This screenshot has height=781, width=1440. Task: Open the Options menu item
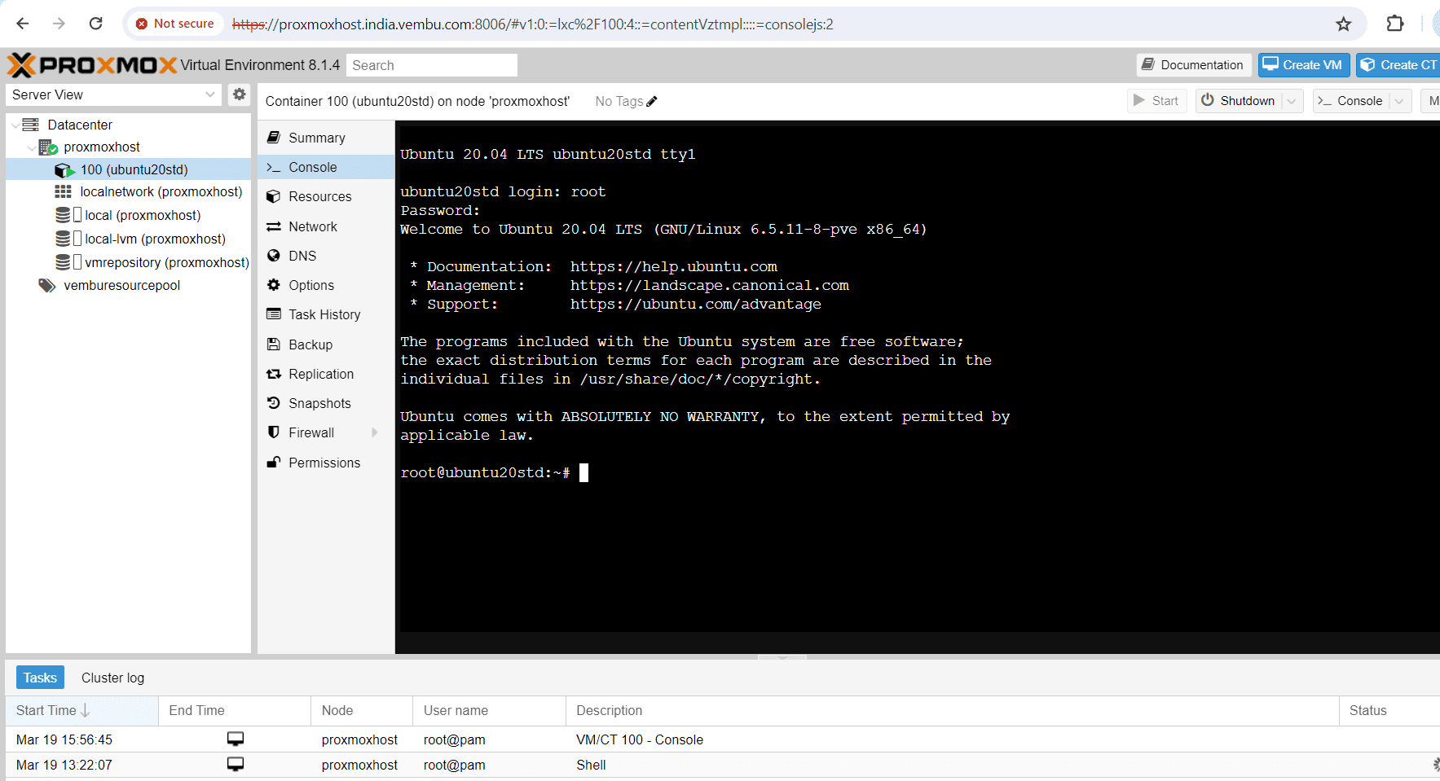click(326, 285)
